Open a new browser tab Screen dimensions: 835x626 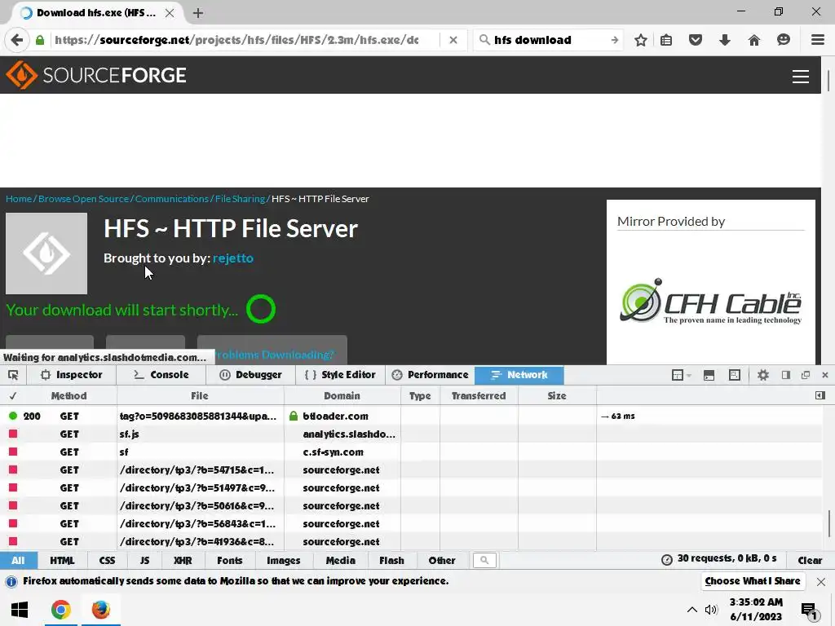pyautogui.click(x=198, y=13)
